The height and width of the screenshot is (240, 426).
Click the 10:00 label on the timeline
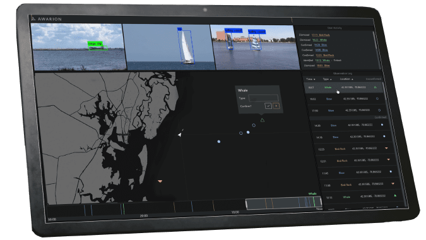235,212
